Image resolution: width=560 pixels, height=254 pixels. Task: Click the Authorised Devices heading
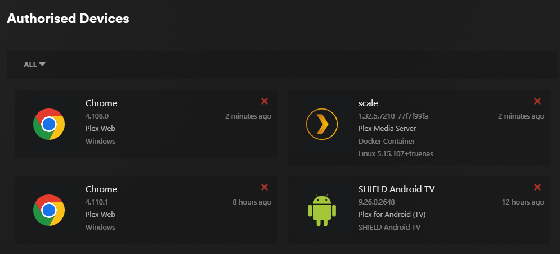click(x=68, y=19)
